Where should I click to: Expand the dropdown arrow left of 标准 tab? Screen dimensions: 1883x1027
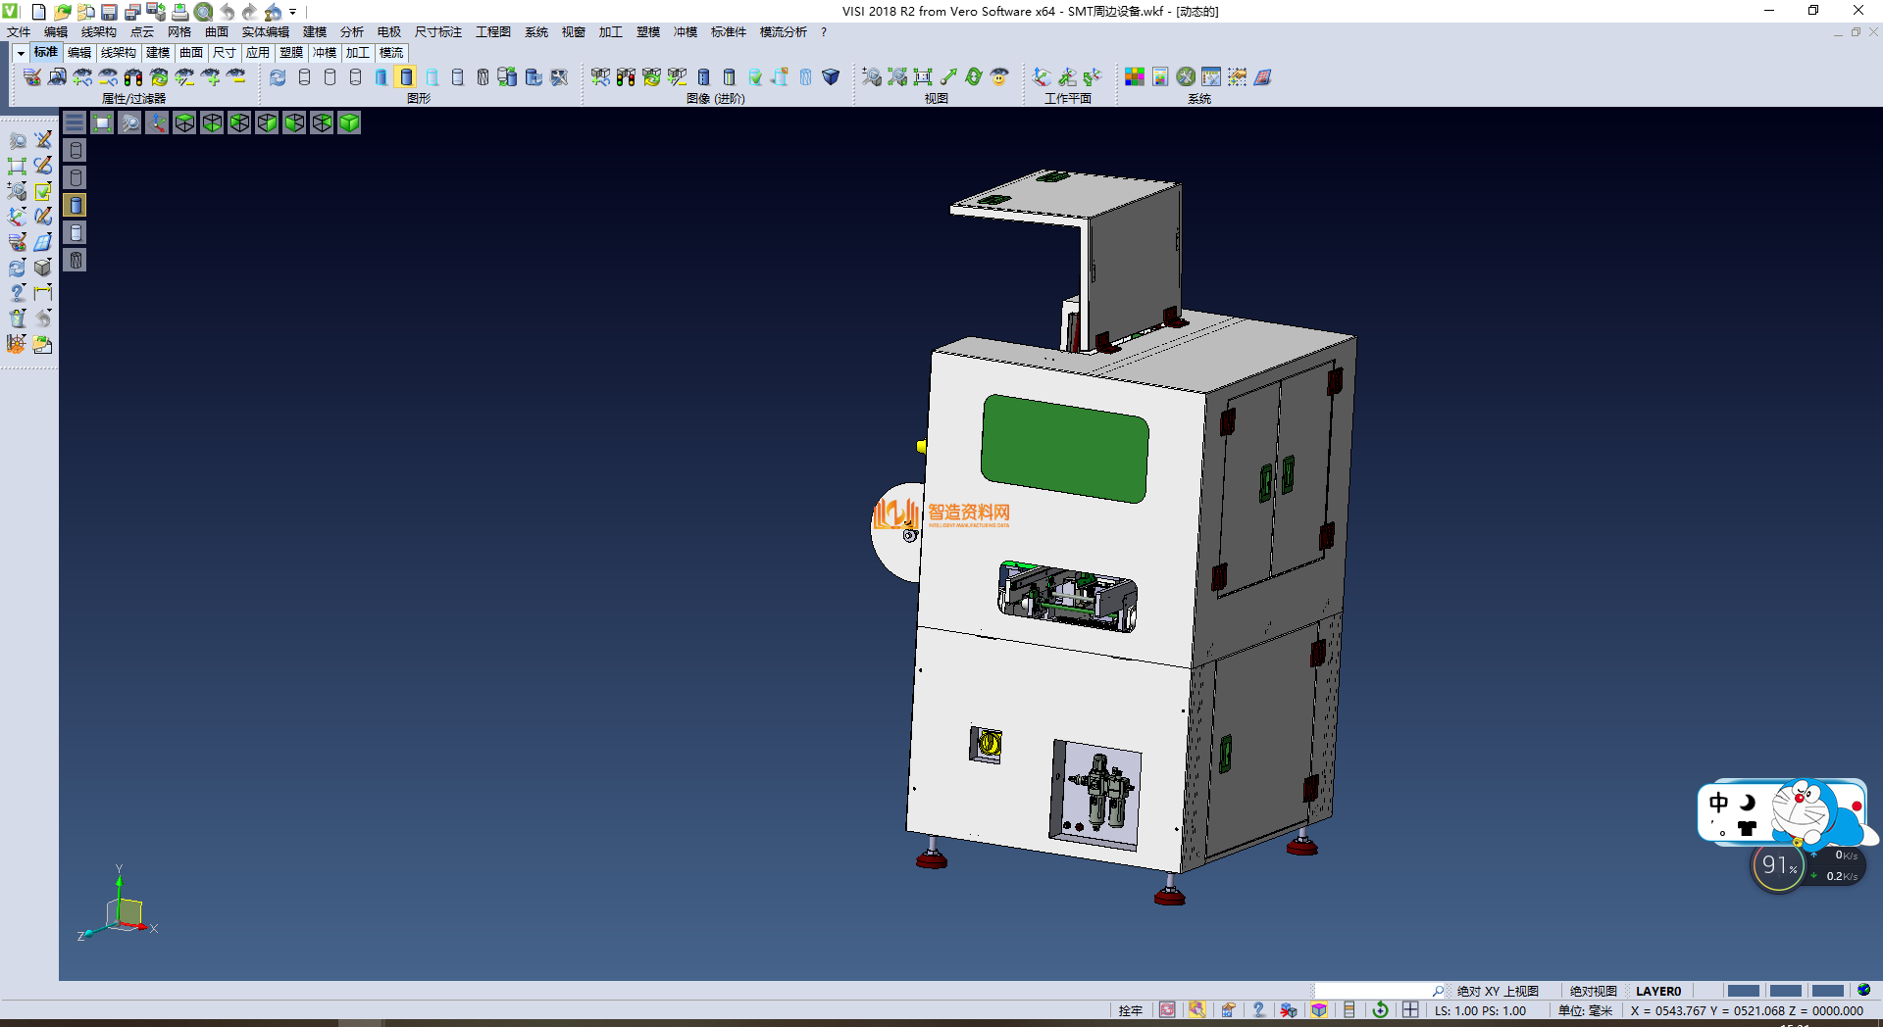click(21, 53)
